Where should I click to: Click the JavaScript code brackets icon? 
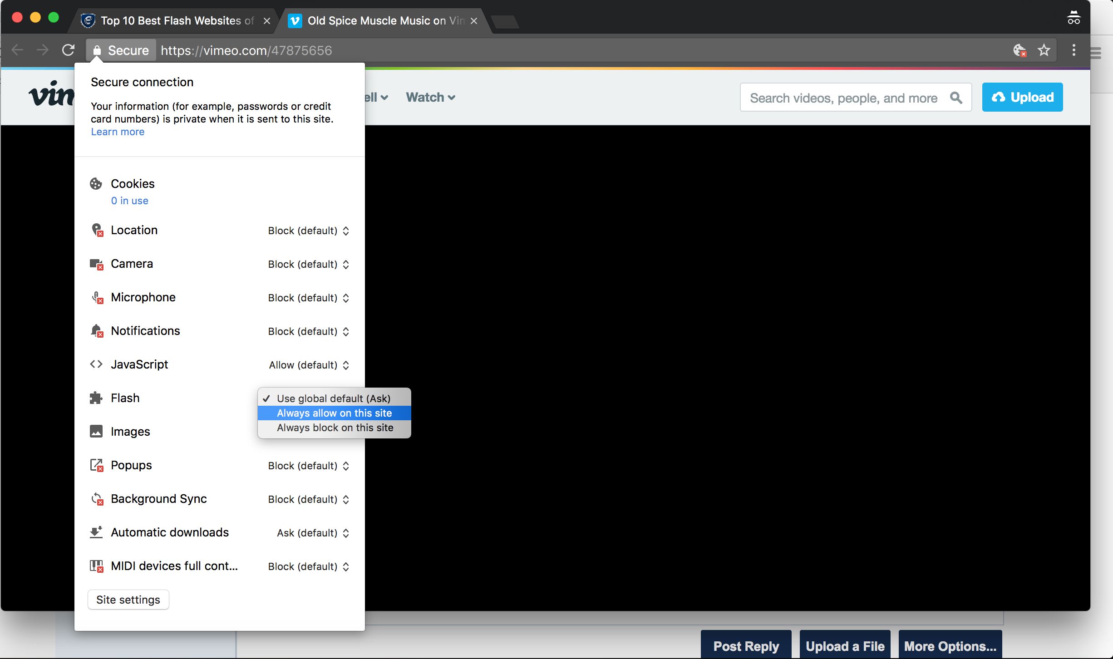tap(96, 364)
